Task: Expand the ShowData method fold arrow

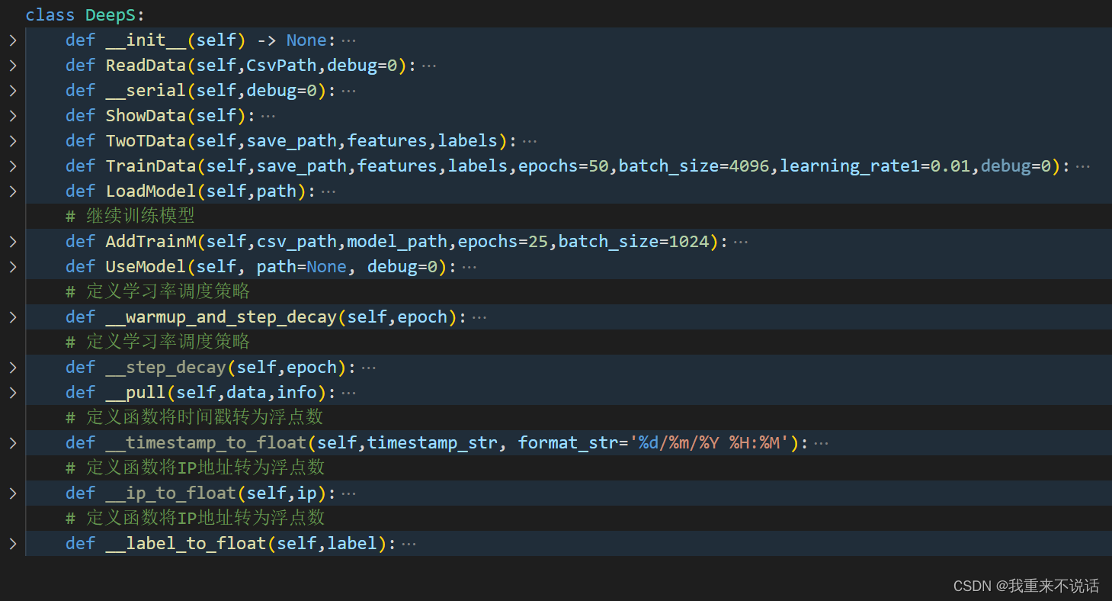Action: (x=12, y=116)
